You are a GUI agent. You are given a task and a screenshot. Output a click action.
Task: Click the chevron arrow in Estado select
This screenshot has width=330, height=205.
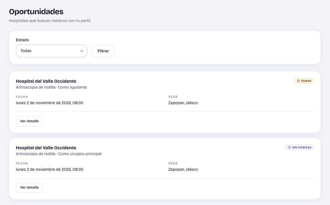82,51
